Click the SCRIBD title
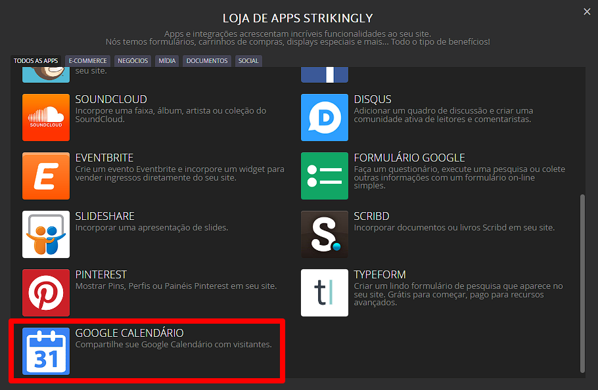 pos(371,216)
